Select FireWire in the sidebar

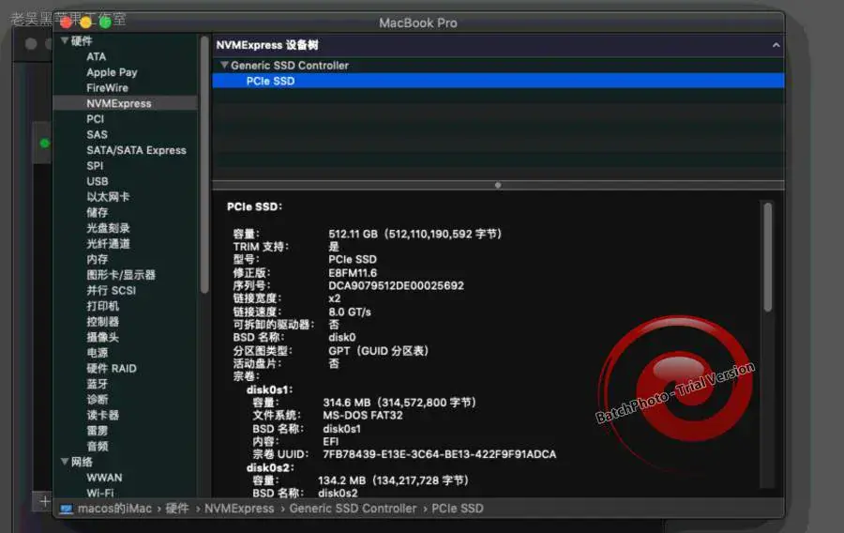(107, 88)
